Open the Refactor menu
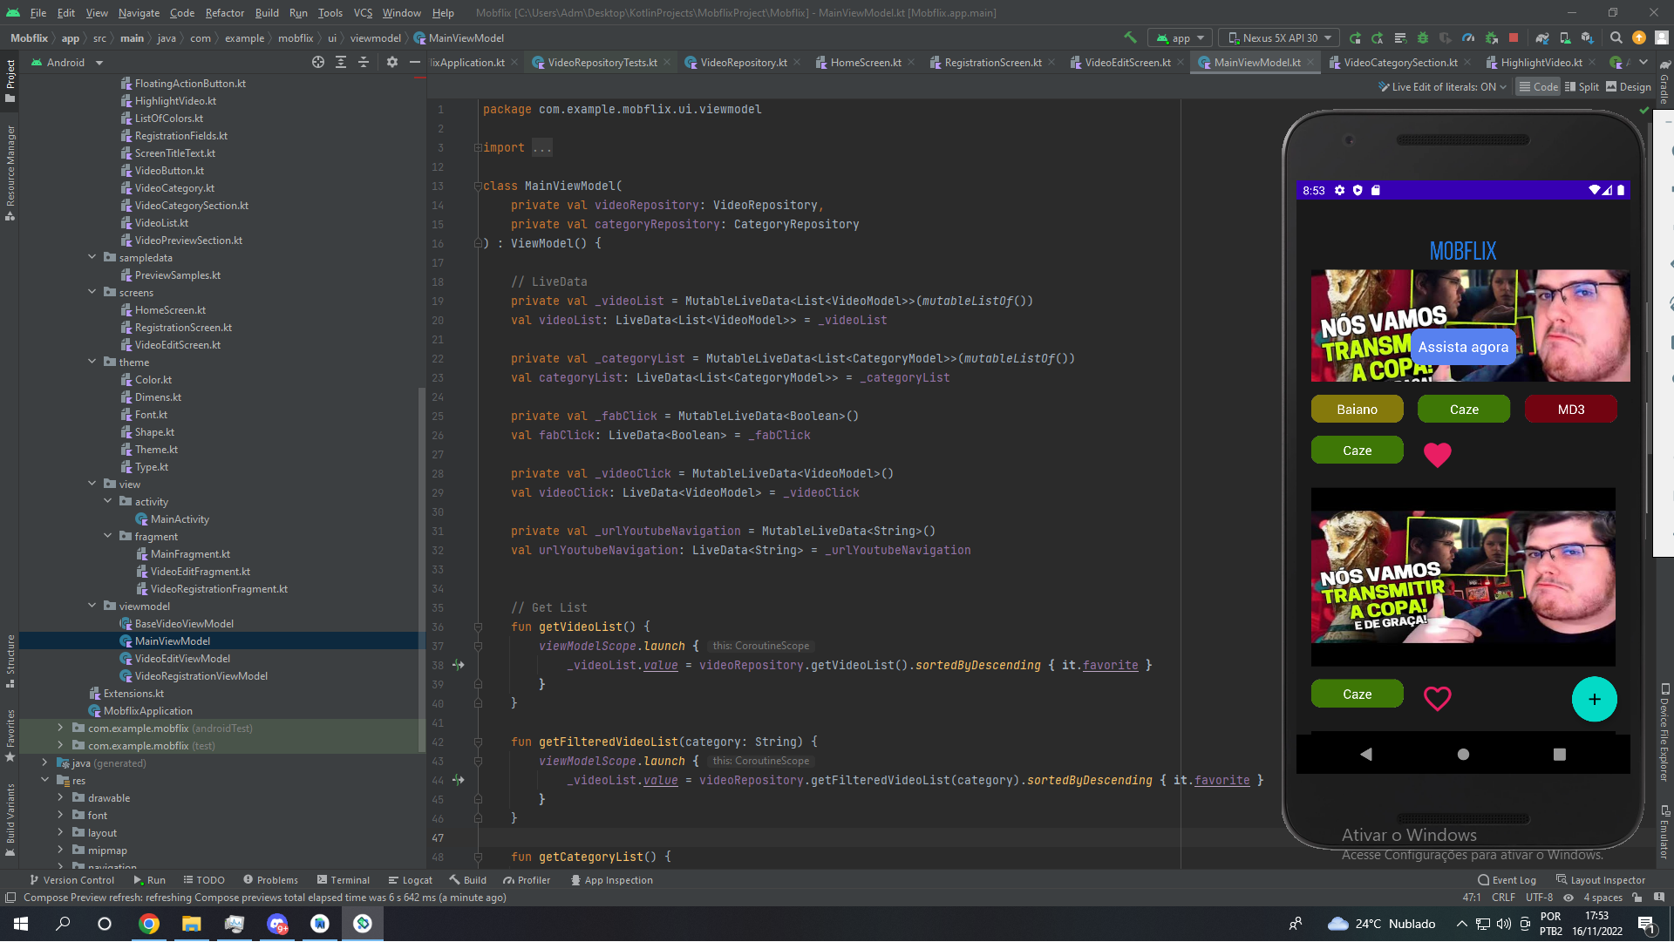The height and width of the screenshot is (942, 1674). [225, 13]
